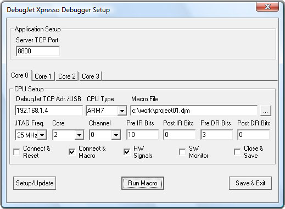Screen dimensions: 285x209
Task: Select the Core 3 tab
Action: click(x=91, y=76)
